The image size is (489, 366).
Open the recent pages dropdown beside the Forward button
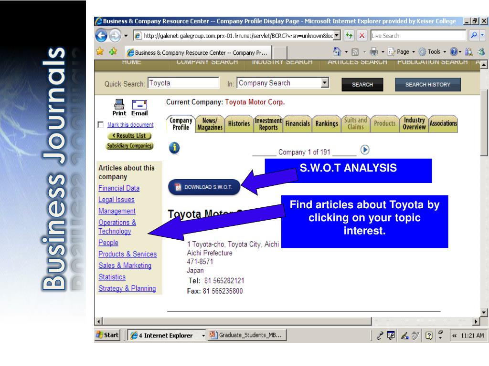pyautogui.click(x=126, y=36)
